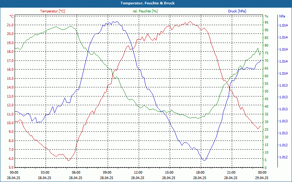Click the "11,0" temperature axis value
Screen dimensions: 292x182
pos(10,114)
